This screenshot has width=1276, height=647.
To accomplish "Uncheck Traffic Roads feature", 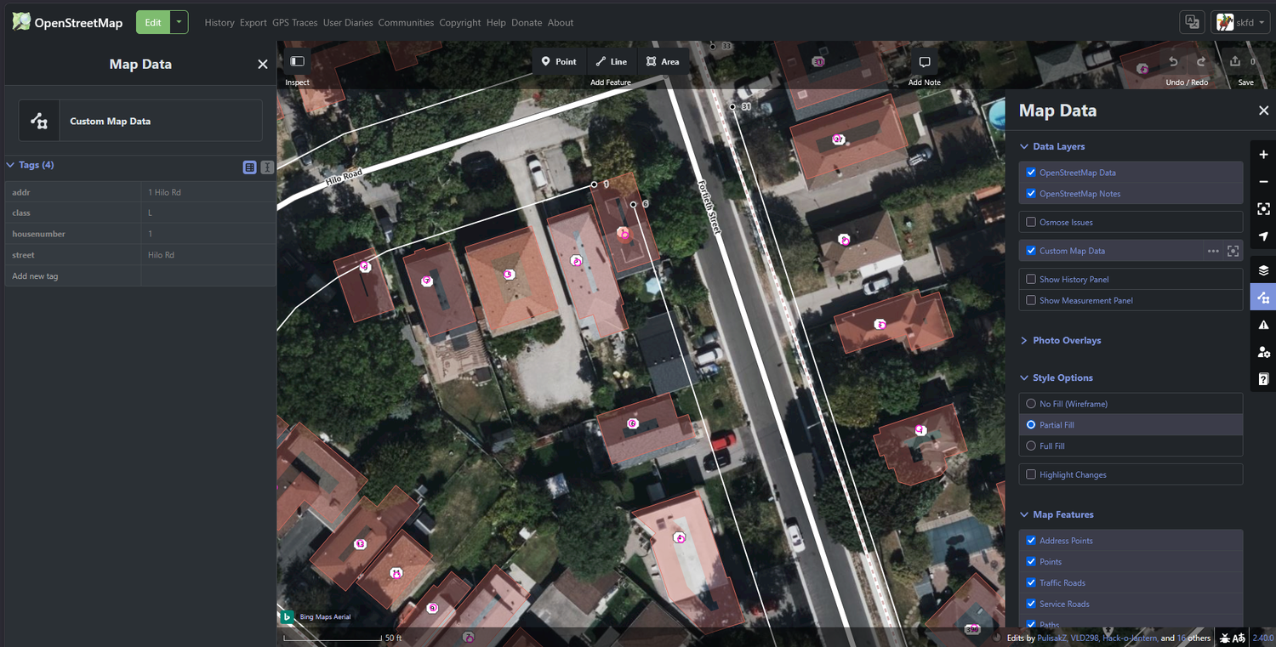I will 1031,582.
